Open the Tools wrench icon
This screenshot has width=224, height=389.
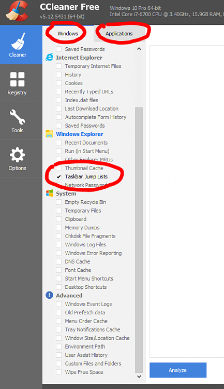pyautogui.click(x=17, y=117)
